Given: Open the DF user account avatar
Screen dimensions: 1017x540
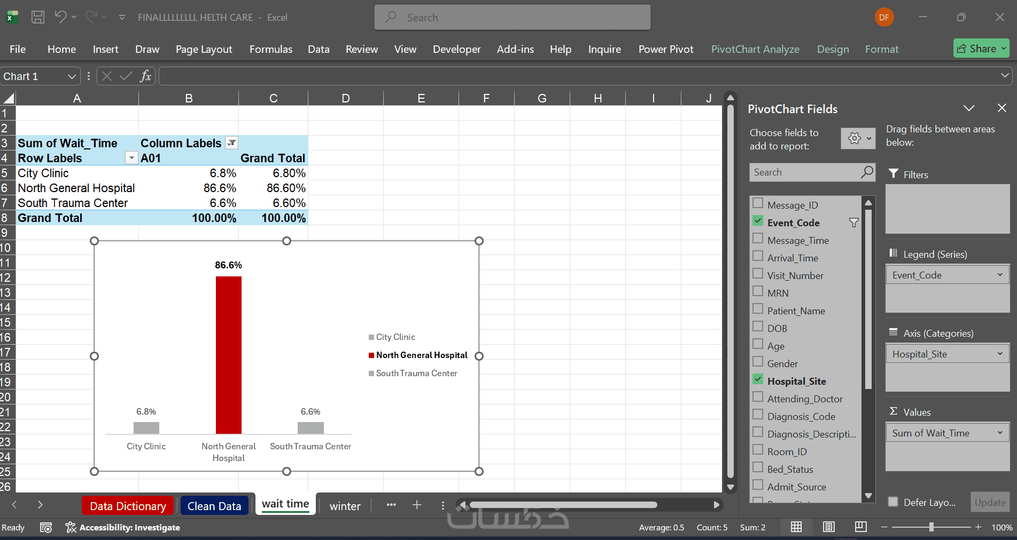Looking at the screenshot, I should click(x=884, y=17).
